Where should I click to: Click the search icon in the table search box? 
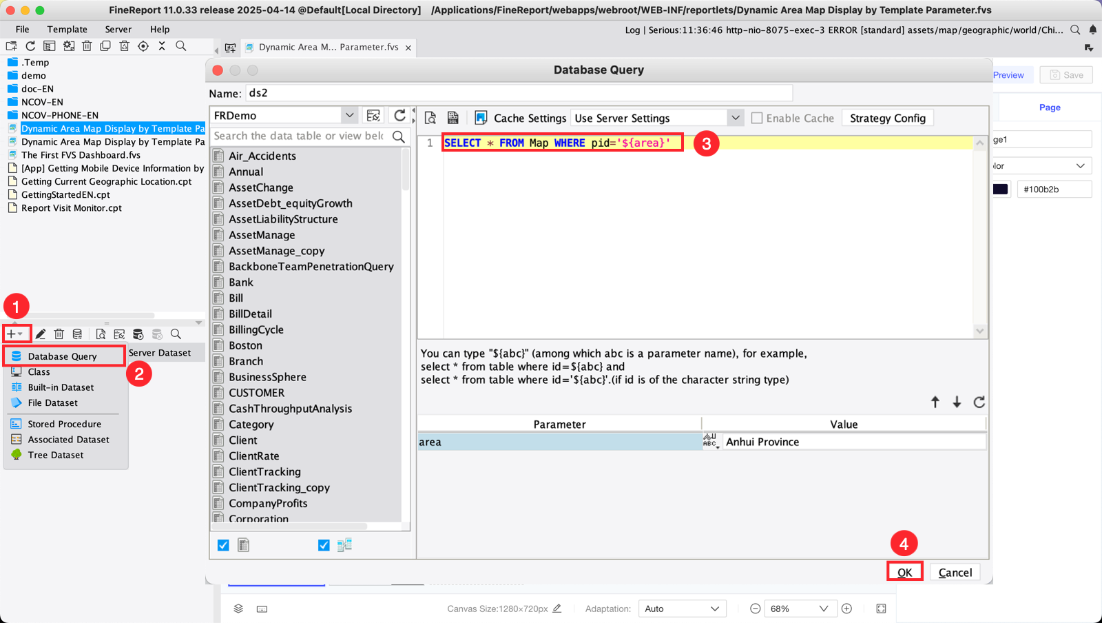click(x=398, y=136)
